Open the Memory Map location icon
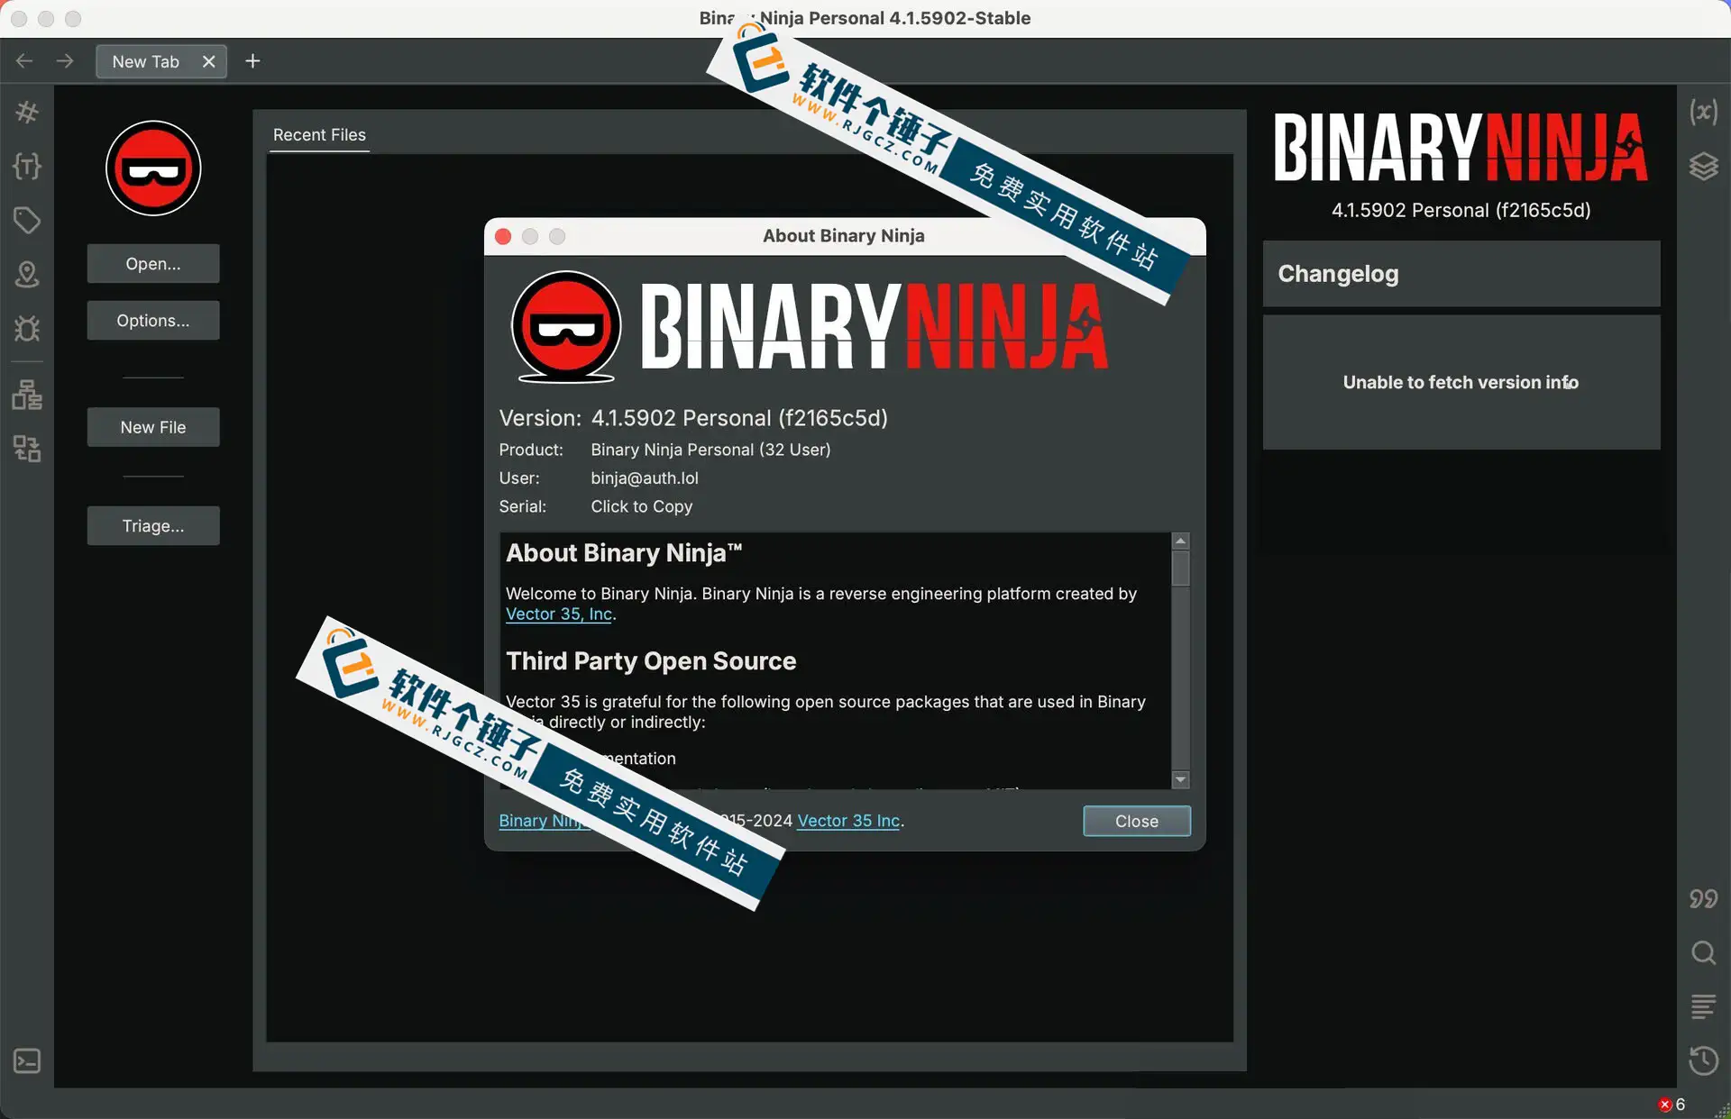 click(x=27, y=274)
